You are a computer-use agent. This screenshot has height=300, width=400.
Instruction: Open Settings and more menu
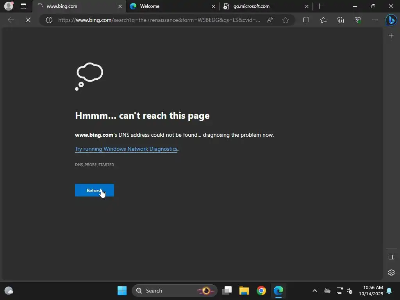375,20
